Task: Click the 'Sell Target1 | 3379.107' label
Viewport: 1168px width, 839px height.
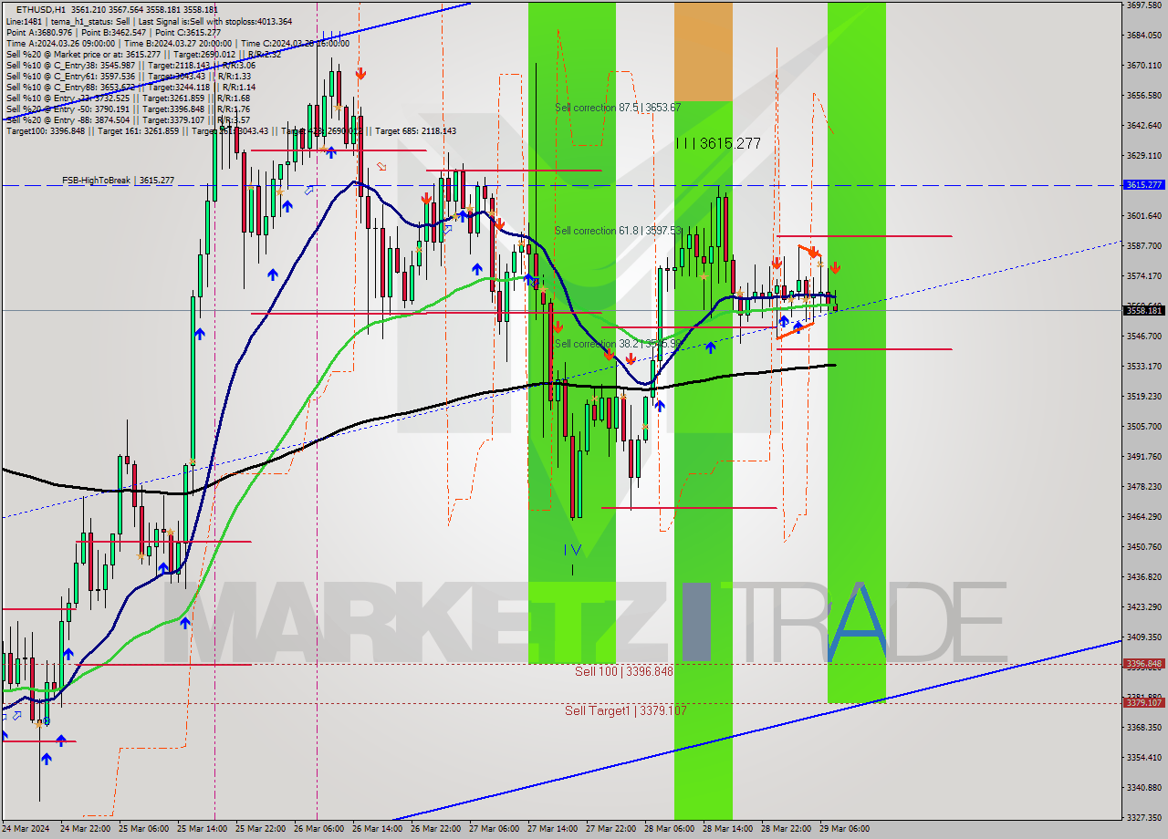Action: coord(625,710)
